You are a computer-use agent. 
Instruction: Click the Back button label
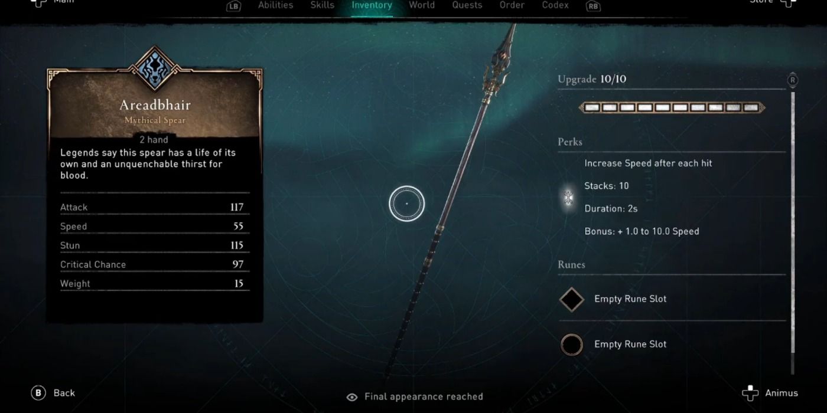(x=64, y=393)
